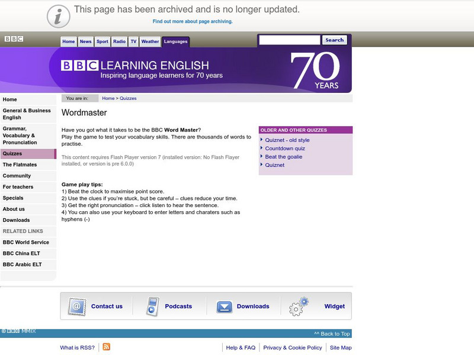Viewport: 474px width, 355px height.
Task: Click the Related Links sidebar heading
Action: click(x=23, y=231)
